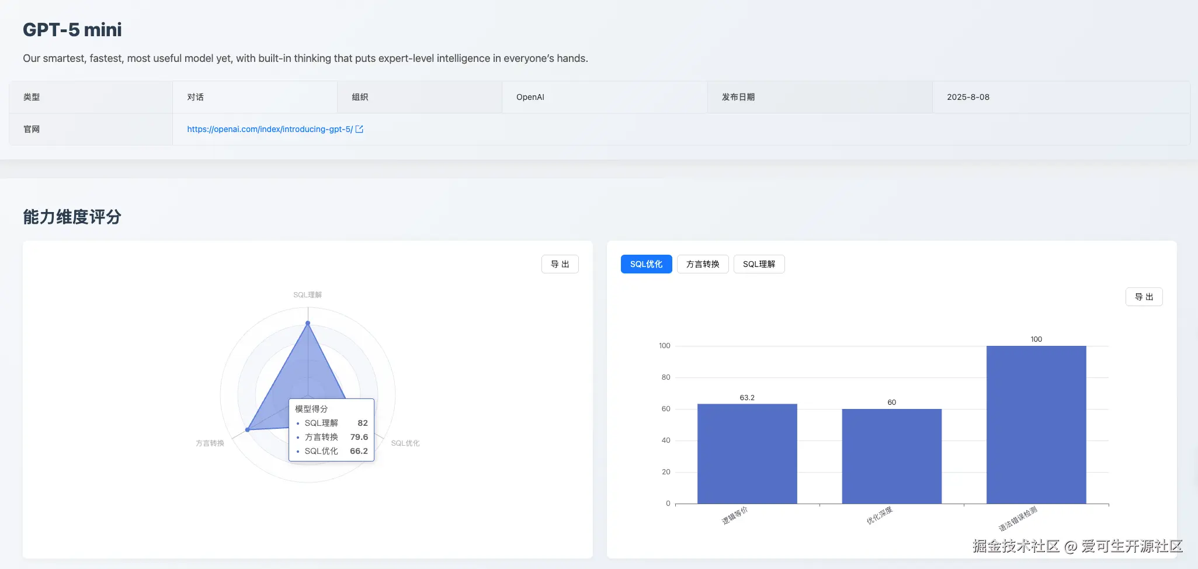Select the 逻辑等价 bar in the chart
Viewport: 1198px width, 569px height.
coord(746,453)
